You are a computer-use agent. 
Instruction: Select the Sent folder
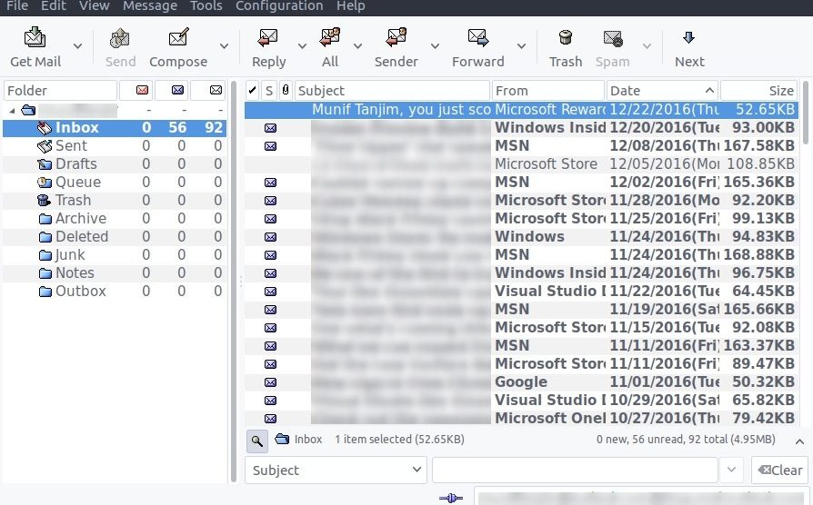tap(115, 146)
